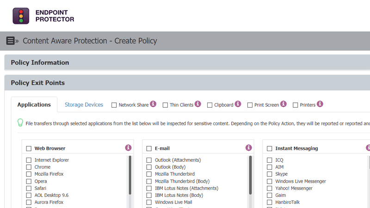Open the Storage Devices tab

coord(84,105)
